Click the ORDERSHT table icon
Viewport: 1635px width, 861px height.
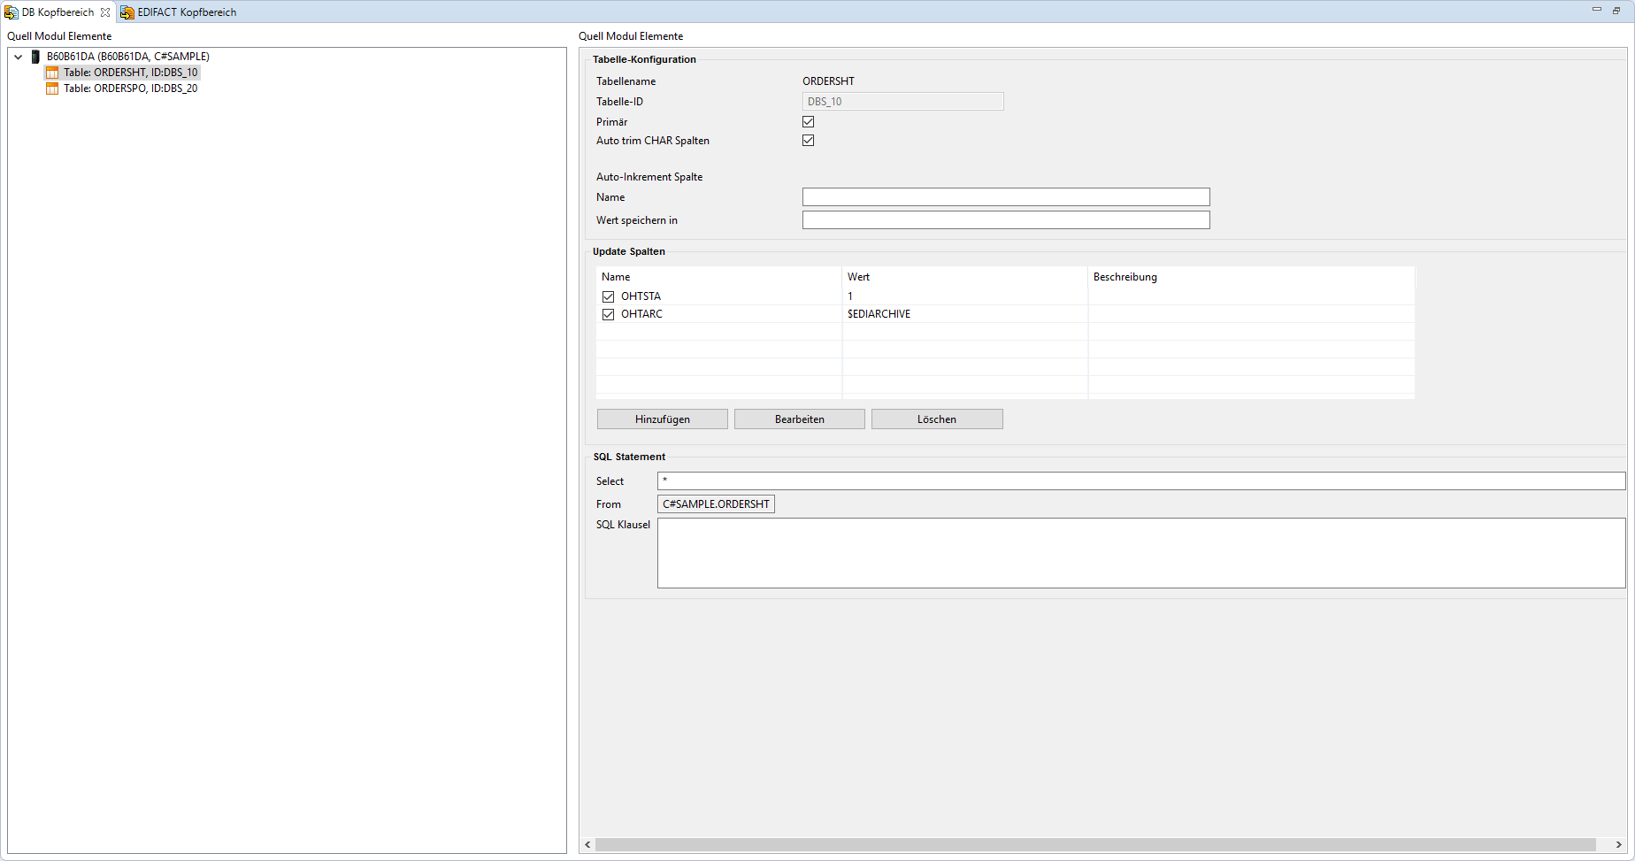pyautogui.click(x=52, y=73)
